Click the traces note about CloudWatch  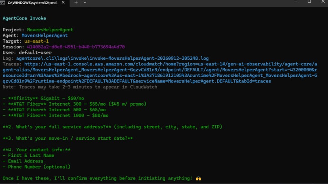click(80, 87)
